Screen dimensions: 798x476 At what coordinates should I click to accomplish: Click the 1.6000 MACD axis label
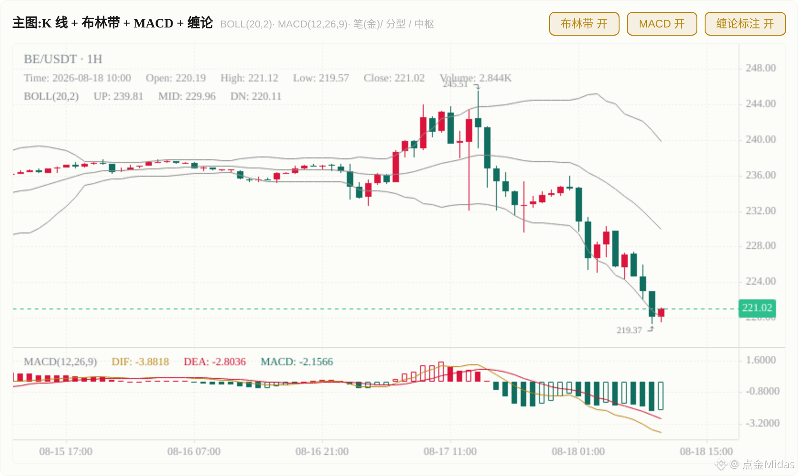761,360
